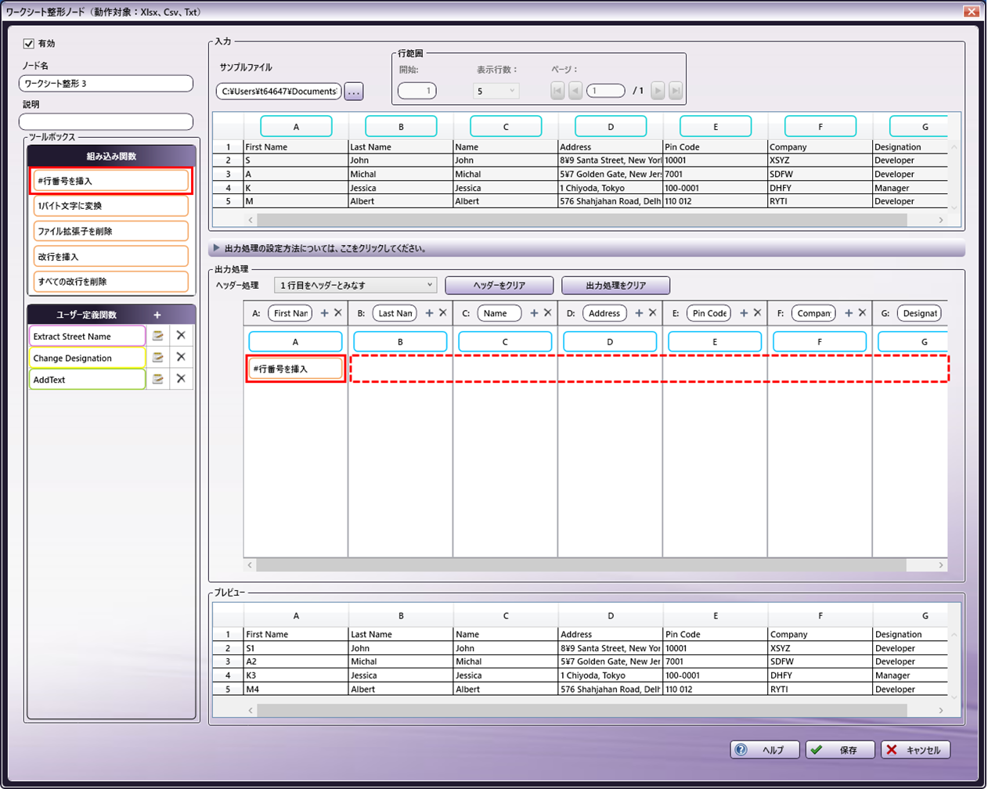The width and height of the screenshot is (988, 789).
Task: Select 改行を挿入 function
Action: pyautogui.click(x=110, y=256)
